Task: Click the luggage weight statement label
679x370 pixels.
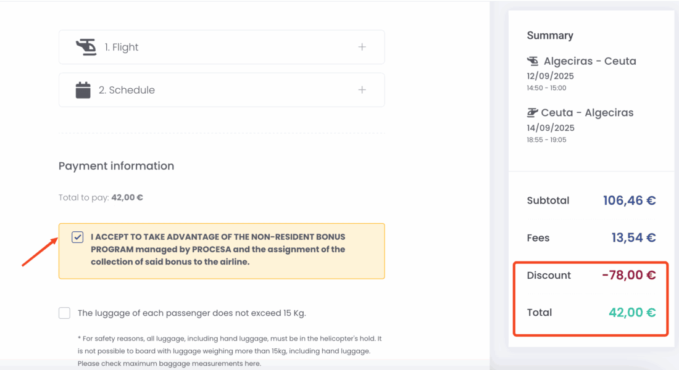Action: coord(191,313)
